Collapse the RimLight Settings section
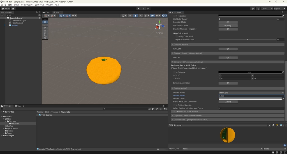The height and width of the screenshot is (154, 287). pyautogui.click(x=228, y=45)
